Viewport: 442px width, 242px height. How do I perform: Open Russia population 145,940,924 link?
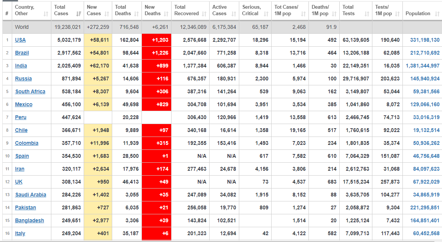click(425, 79)
